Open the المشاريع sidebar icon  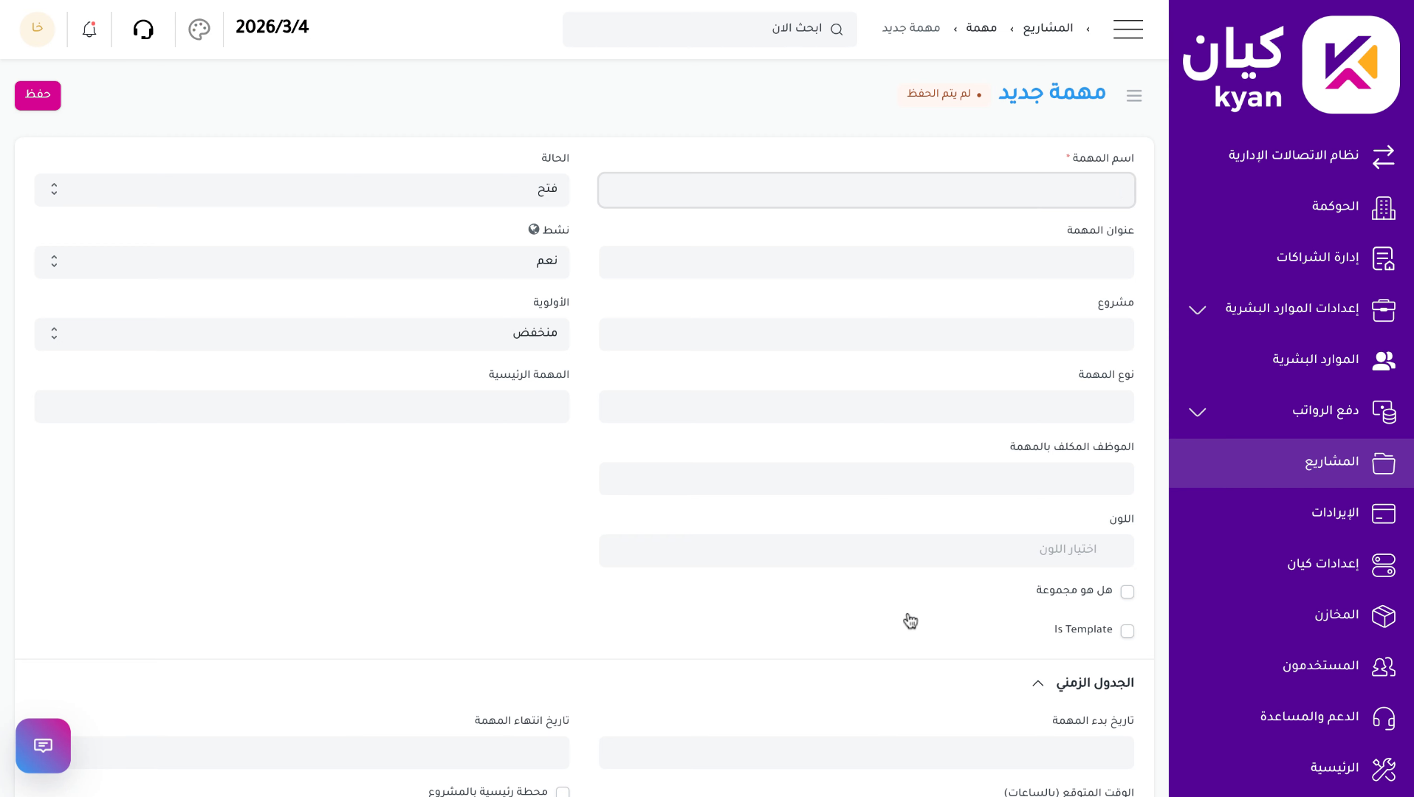point(1384,463)
